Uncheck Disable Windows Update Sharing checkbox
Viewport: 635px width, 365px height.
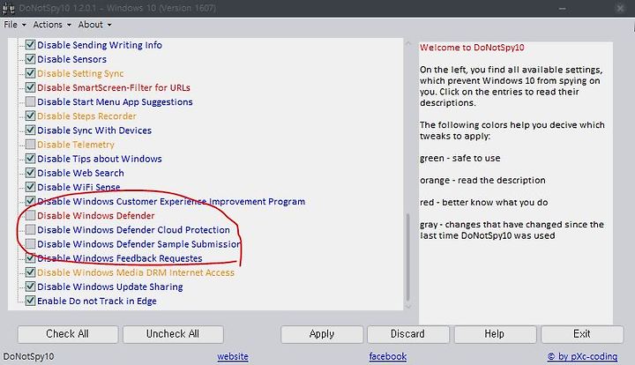30,286
